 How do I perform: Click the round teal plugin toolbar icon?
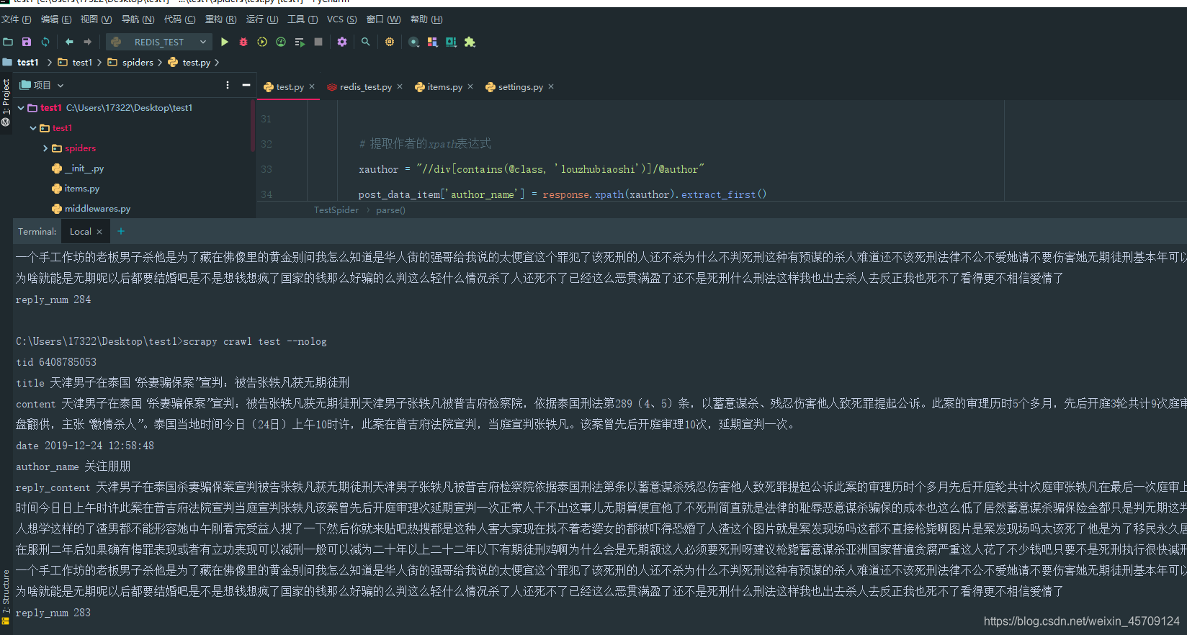[413, 42]
